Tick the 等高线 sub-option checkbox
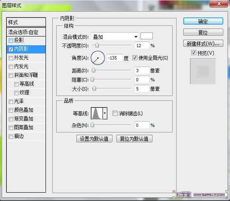The width and height of the screenshot is (230, 201). coord(16,84)
